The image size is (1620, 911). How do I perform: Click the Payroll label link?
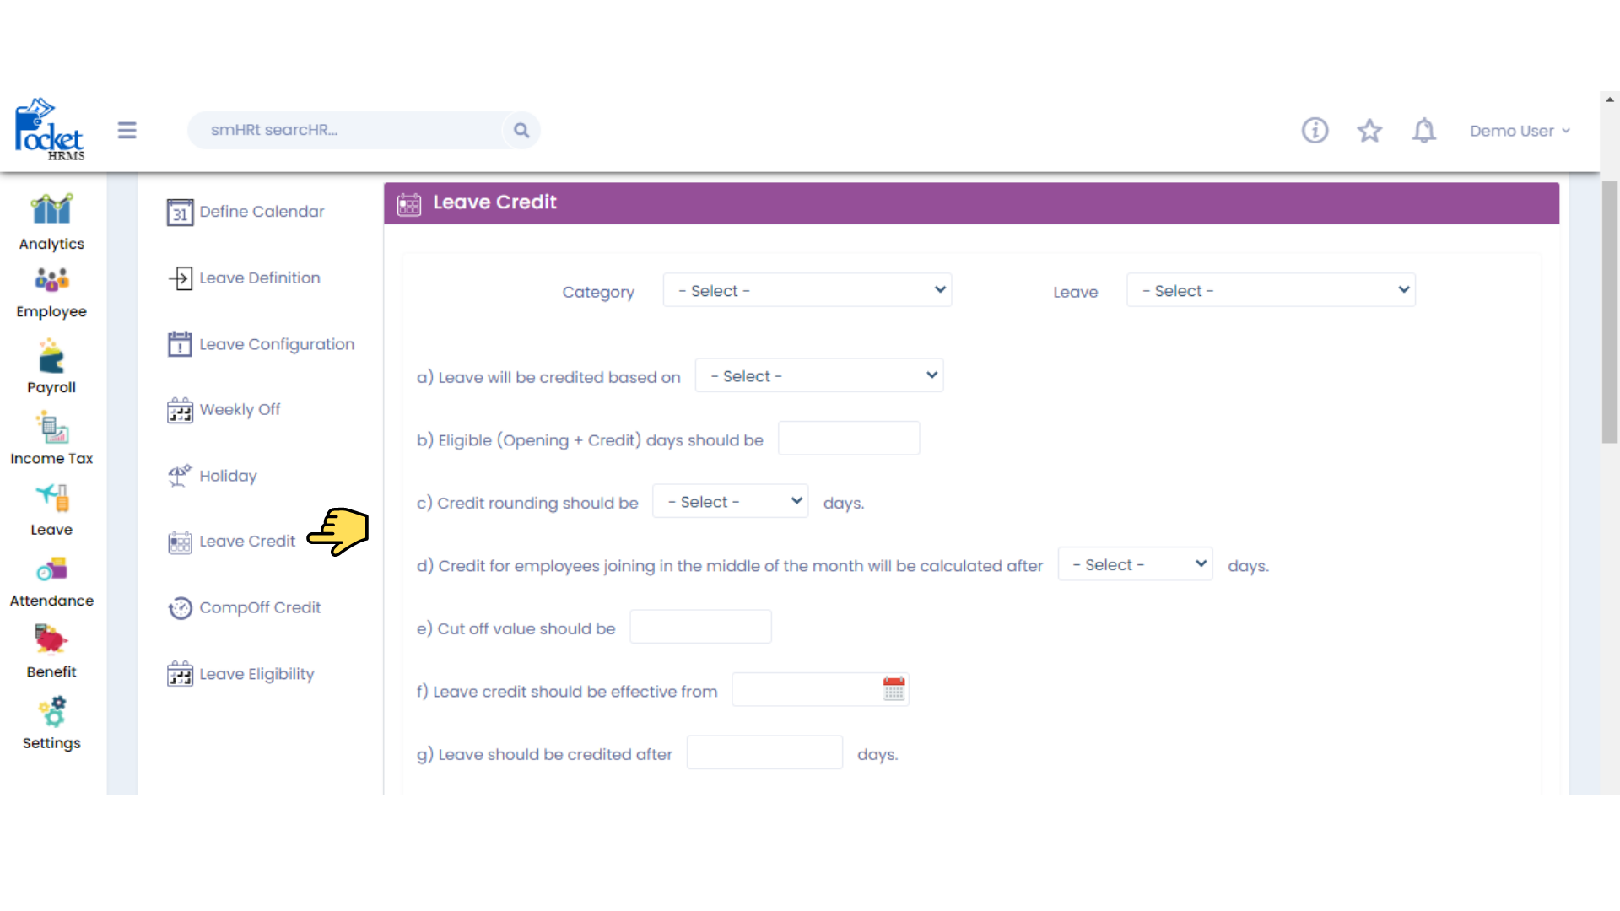click(x=51, y=387)
